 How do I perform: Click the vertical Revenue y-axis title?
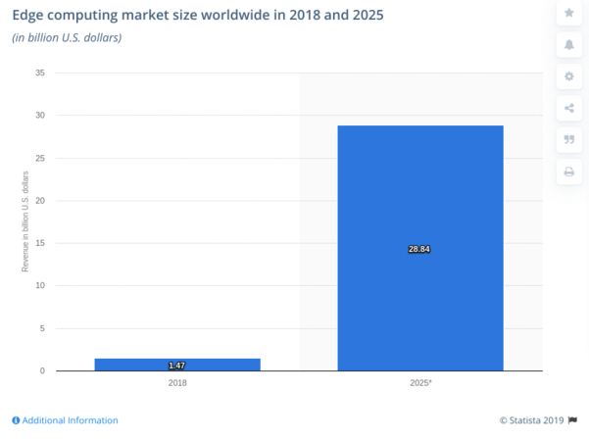pos(26,221)
